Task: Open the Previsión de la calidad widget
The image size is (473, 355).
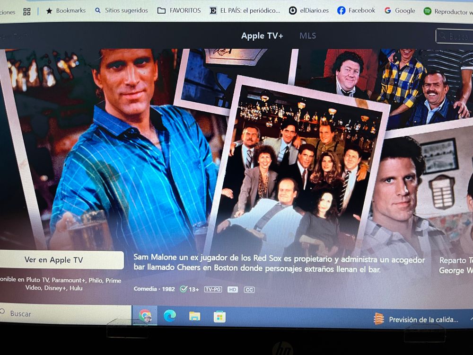Action: (x=416, y=319)
